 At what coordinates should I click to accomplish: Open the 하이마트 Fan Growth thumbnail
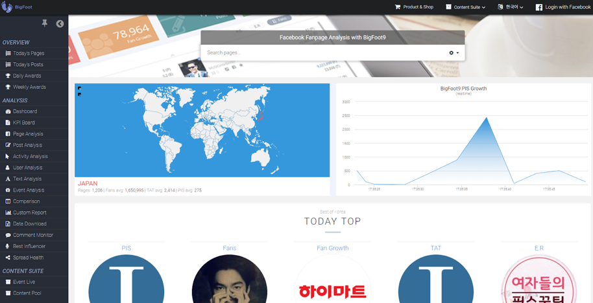pos(333,279)
